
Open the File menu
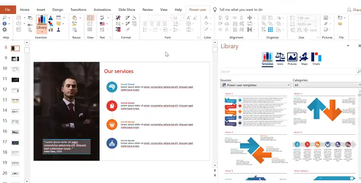tap(7, 9)
